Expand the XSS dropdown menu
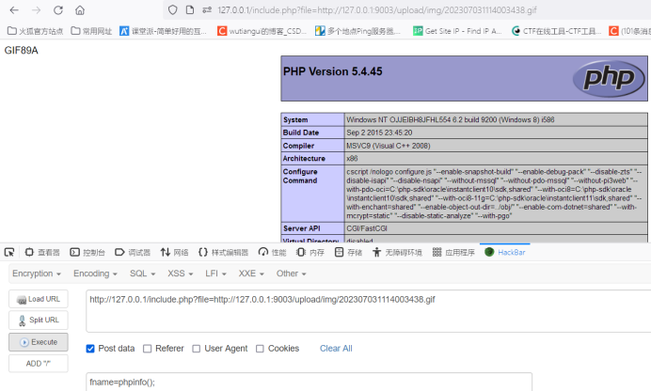Screen dimensions: 651x391 [181, 274]
